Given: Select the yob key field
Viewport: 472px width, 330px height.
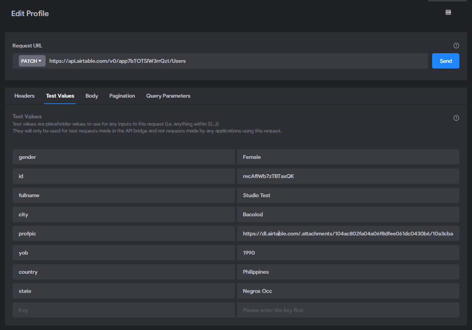Looking at the screenshot, I should pyautogui.click(x=124, y=253).
